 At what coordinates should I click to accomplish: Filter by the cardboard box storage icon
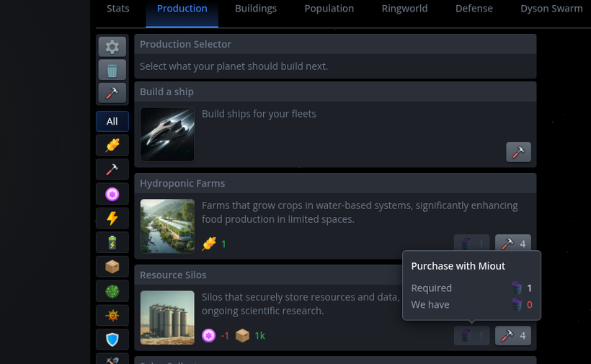click(112, 267)
